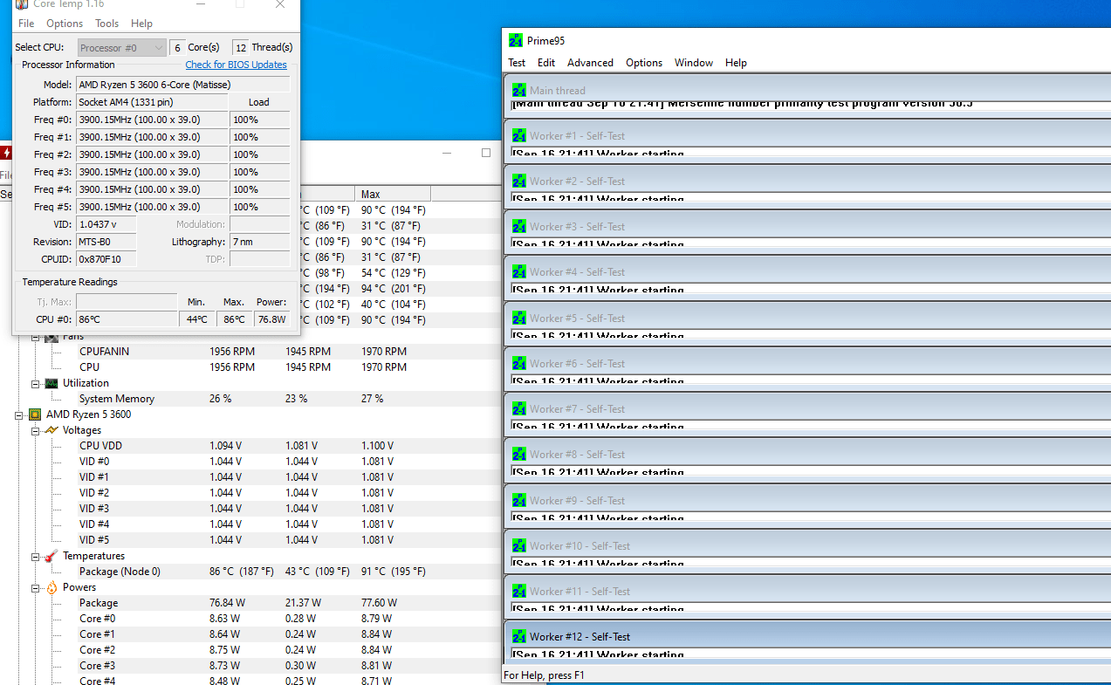This screenshot has width=1111, height=685.
Task: Click the Freq #5 load 100% value
Action: coord(260,207)
